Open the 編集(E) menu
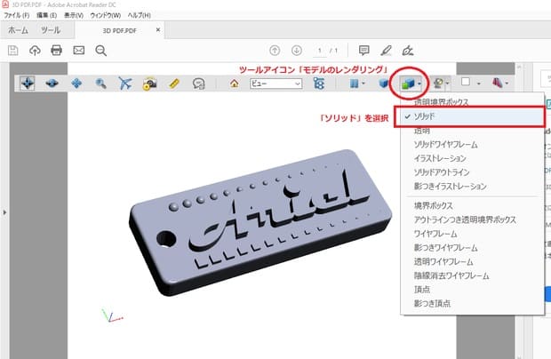 [47, 15]
